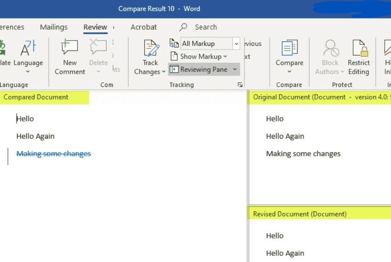Click the Show Markup label

pyautogui.click(x=201, y=56)
